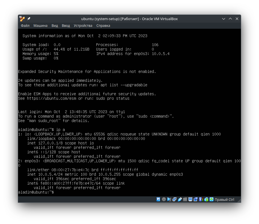The width and height of the screenshot is (259, 224).
Task: Click the USB devices status bar icon
Action: click(180, 199)
